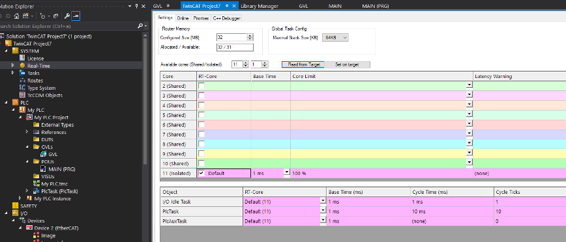Uncheck the RT-Core checkbox for core 11 (Isolated)
The height and width of the screenshot is (242, 566).
pyautogui.click(x=201, y=173)
